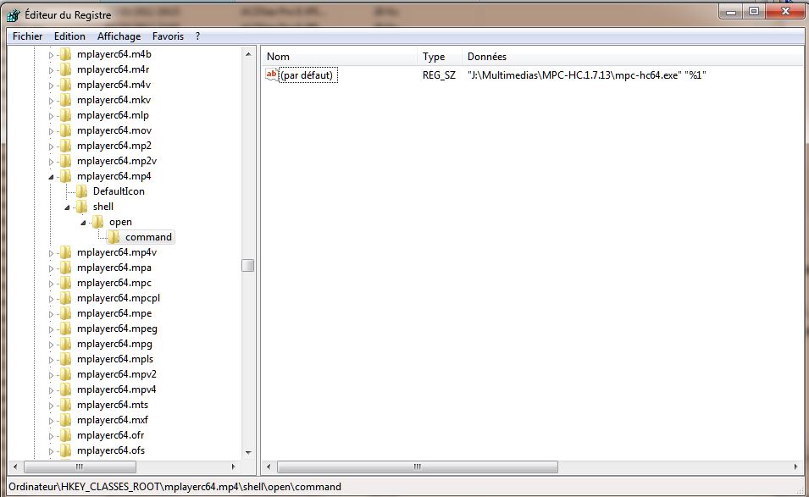Select the folder icon of mplayerc64.mp2
Viewport: 809px width, 497px height.
(65, 146)
